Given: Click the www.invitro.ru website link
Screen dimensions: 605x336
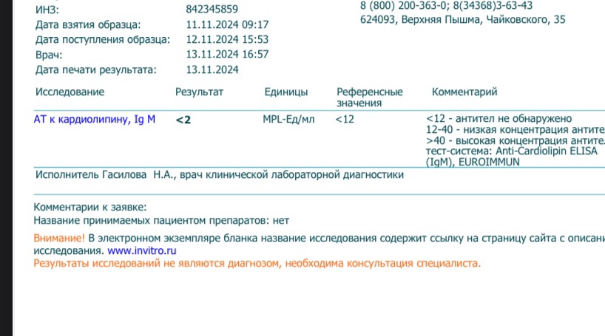Looking at the screenshot, I should [146, 251].
